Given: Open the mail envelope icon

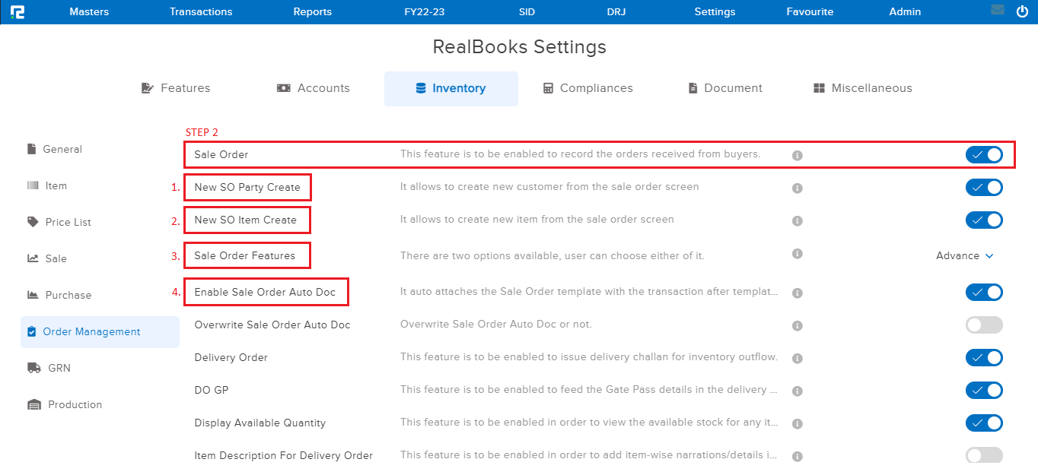Looking at the screenshot, I should click(x=998, y=11).
